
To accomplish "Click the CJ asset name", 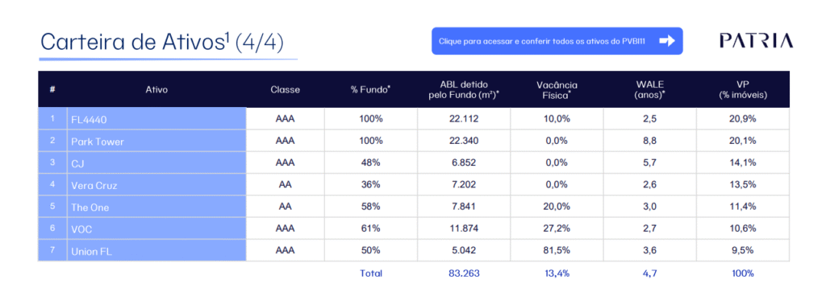I will click(77, 164).
